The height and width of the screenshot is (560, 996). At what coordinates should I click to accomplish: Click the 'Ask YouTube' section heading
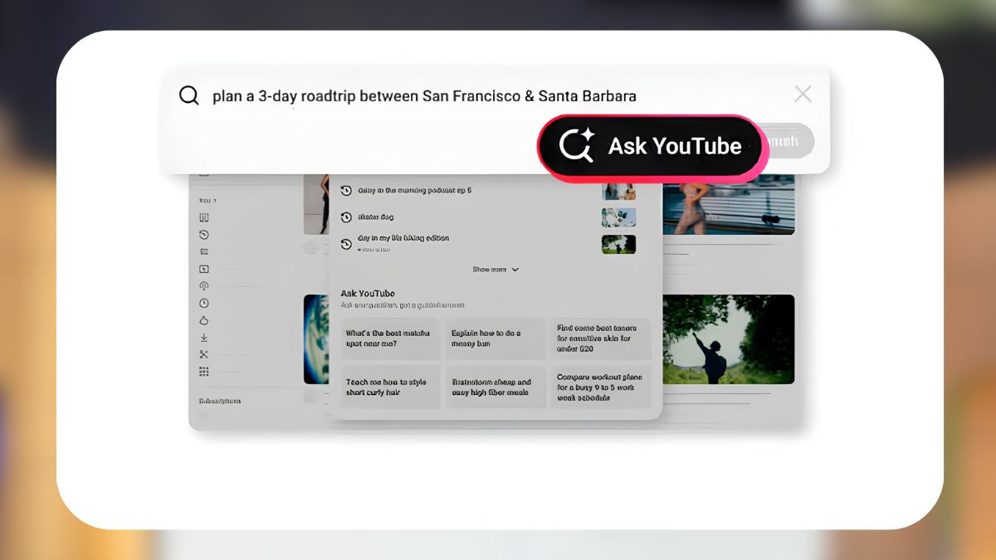click(368, 294)
